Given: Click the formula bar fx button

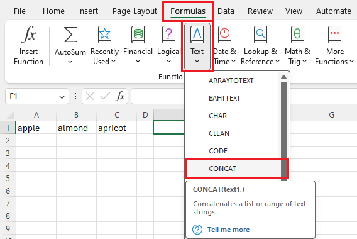Looking at the screenshot, I should [120, 96].
